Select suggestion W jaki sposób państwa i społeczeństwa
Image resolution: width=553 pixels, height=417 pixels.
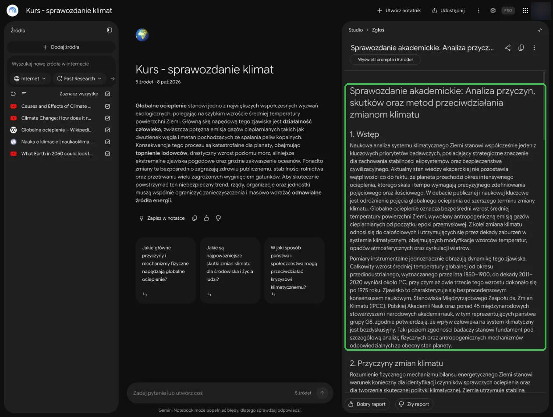294,270
